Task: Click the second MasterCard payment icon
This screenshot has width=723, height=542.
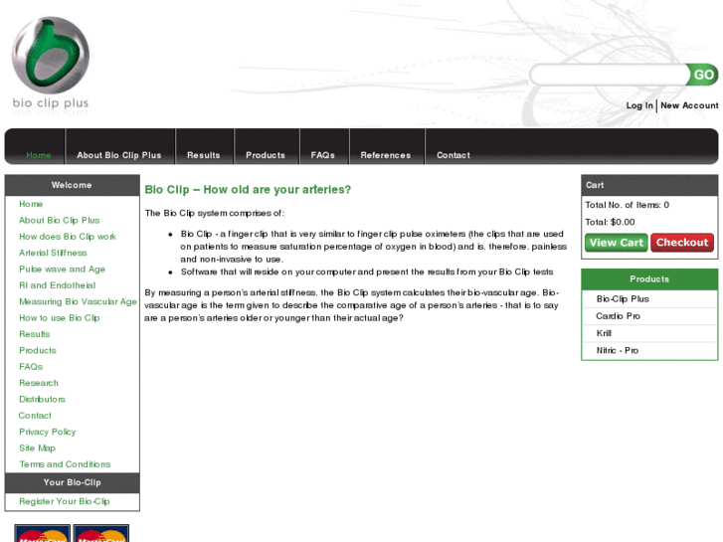Action: (x=101, y=533)
